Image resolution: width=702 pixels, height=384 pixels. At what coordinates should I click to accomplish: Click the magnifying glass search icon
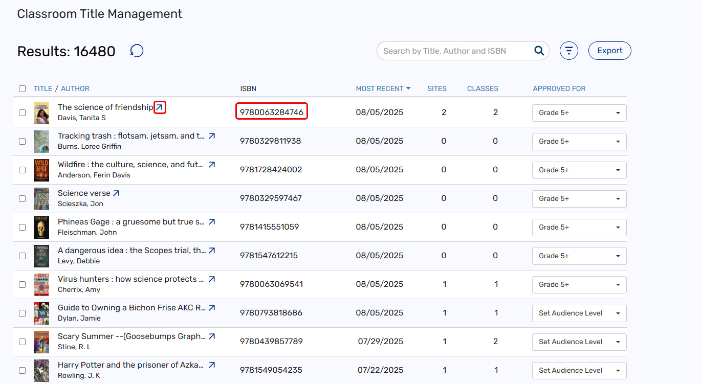pyautogui.click(x=539, y=51)
